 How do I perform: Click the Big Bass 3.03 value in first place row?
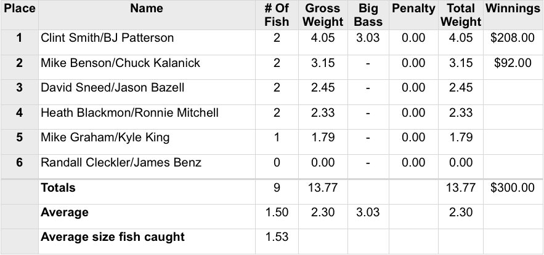pos(368,38)
